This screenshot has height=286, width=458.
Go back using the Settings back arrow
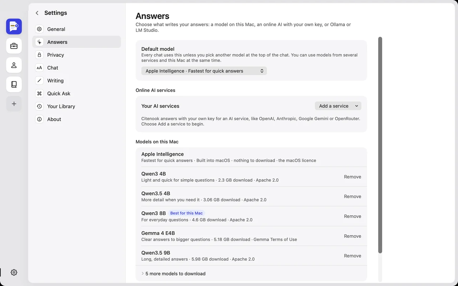pos(37,13)
